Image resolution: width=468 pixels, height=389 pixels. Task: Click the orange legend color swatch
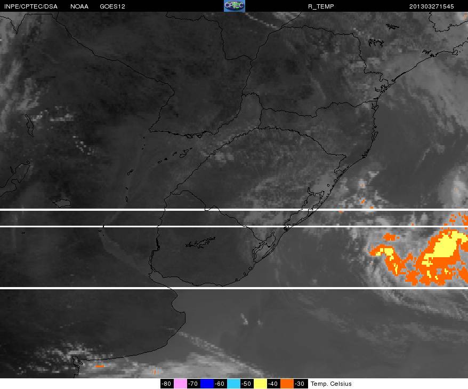coord(287,384)
